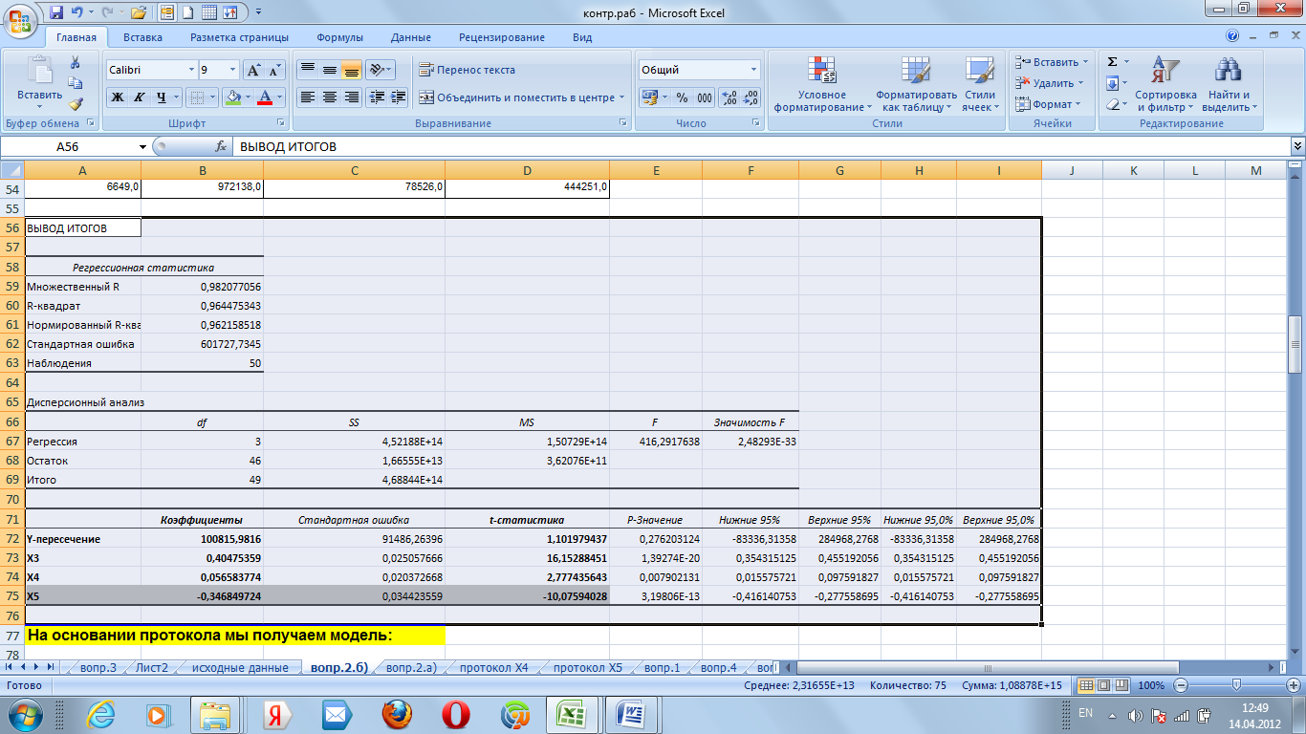Image resolution: width=1306 pixels, height=734 pixels.
Task: Open Найти и выделить menu
Action: (1229, 84)
